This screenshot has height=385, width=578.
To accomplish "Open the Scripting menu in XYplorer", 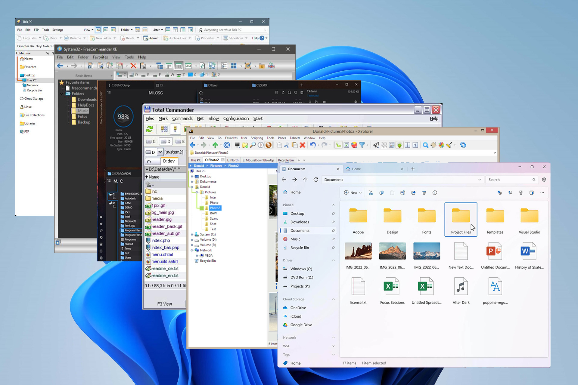I will [257, 138].
